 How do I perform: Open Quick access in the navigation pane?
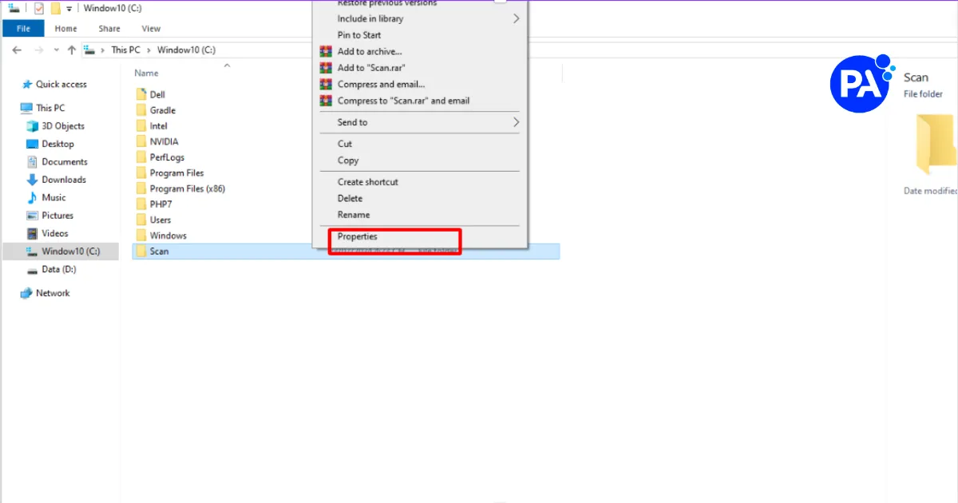pyautogui.click(x=54, y=85)
